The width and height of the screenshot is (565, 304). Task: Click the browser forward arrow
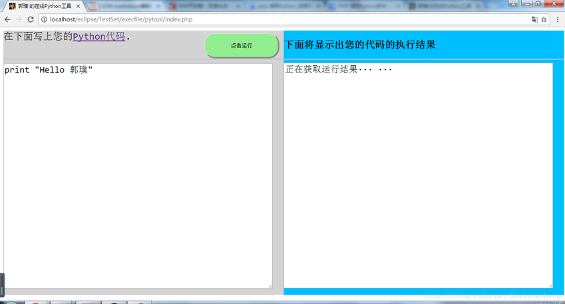(x=19, y=19)
